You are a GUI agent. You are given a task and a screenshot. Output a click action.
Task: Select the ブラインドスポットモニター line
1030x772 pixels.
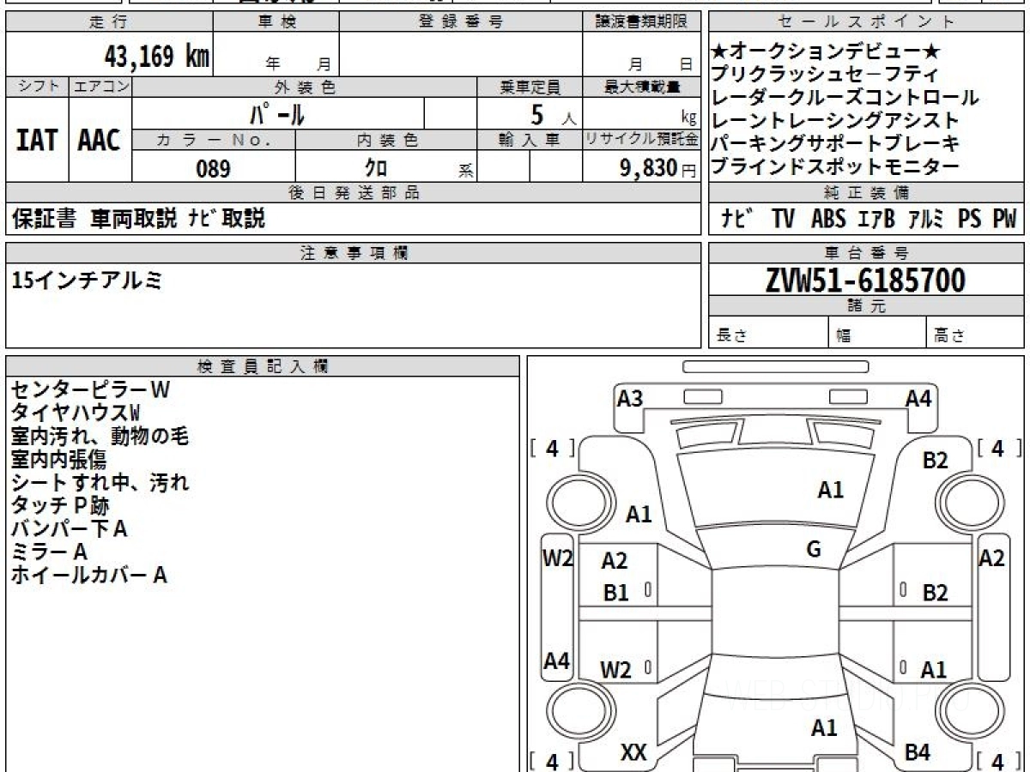point(835,167)
